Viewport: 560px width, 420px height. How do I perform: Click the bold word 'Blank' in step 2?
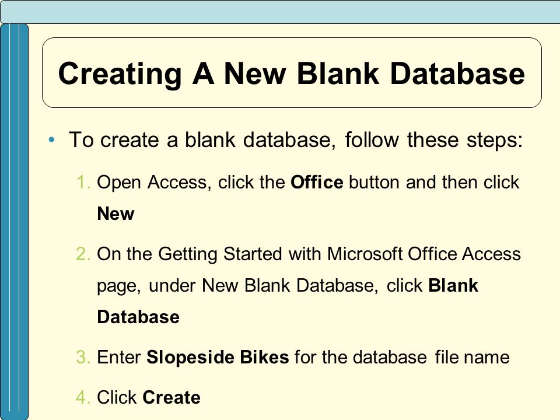tap(453, 285)
